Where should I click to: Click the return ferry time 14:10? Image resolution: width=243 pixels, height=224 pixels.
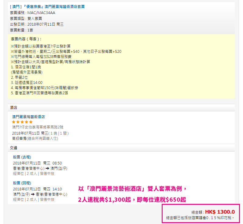[x=57, y=189]
